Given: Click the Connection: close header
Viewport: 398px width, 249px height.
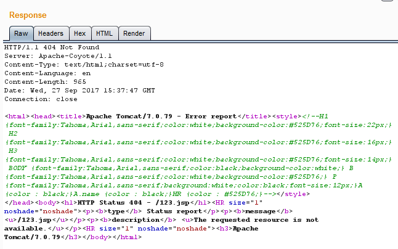Looking at the screenshot, I should pyautogui.click(x=41, y=99).
